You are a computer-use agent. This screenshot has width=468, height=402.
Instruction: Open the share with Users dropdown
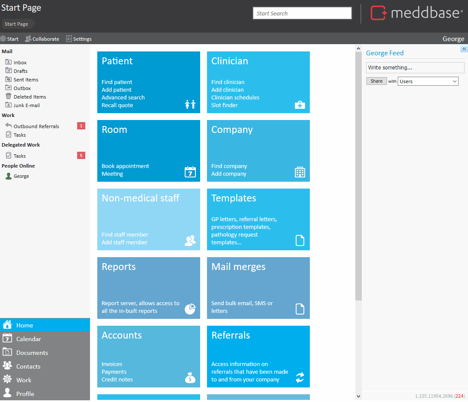pos(428,81)
